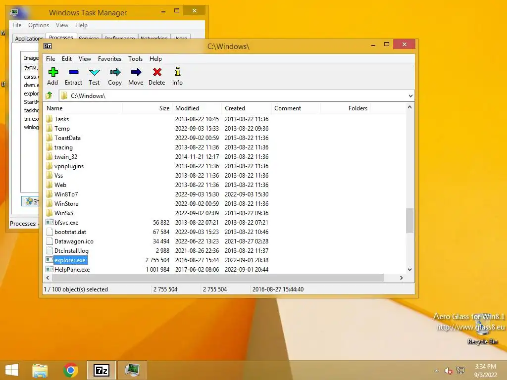The width and height of the screenshot is (507, 380).
Task: Select the Tasks folder icon
Action: click(x=49, y=119)
